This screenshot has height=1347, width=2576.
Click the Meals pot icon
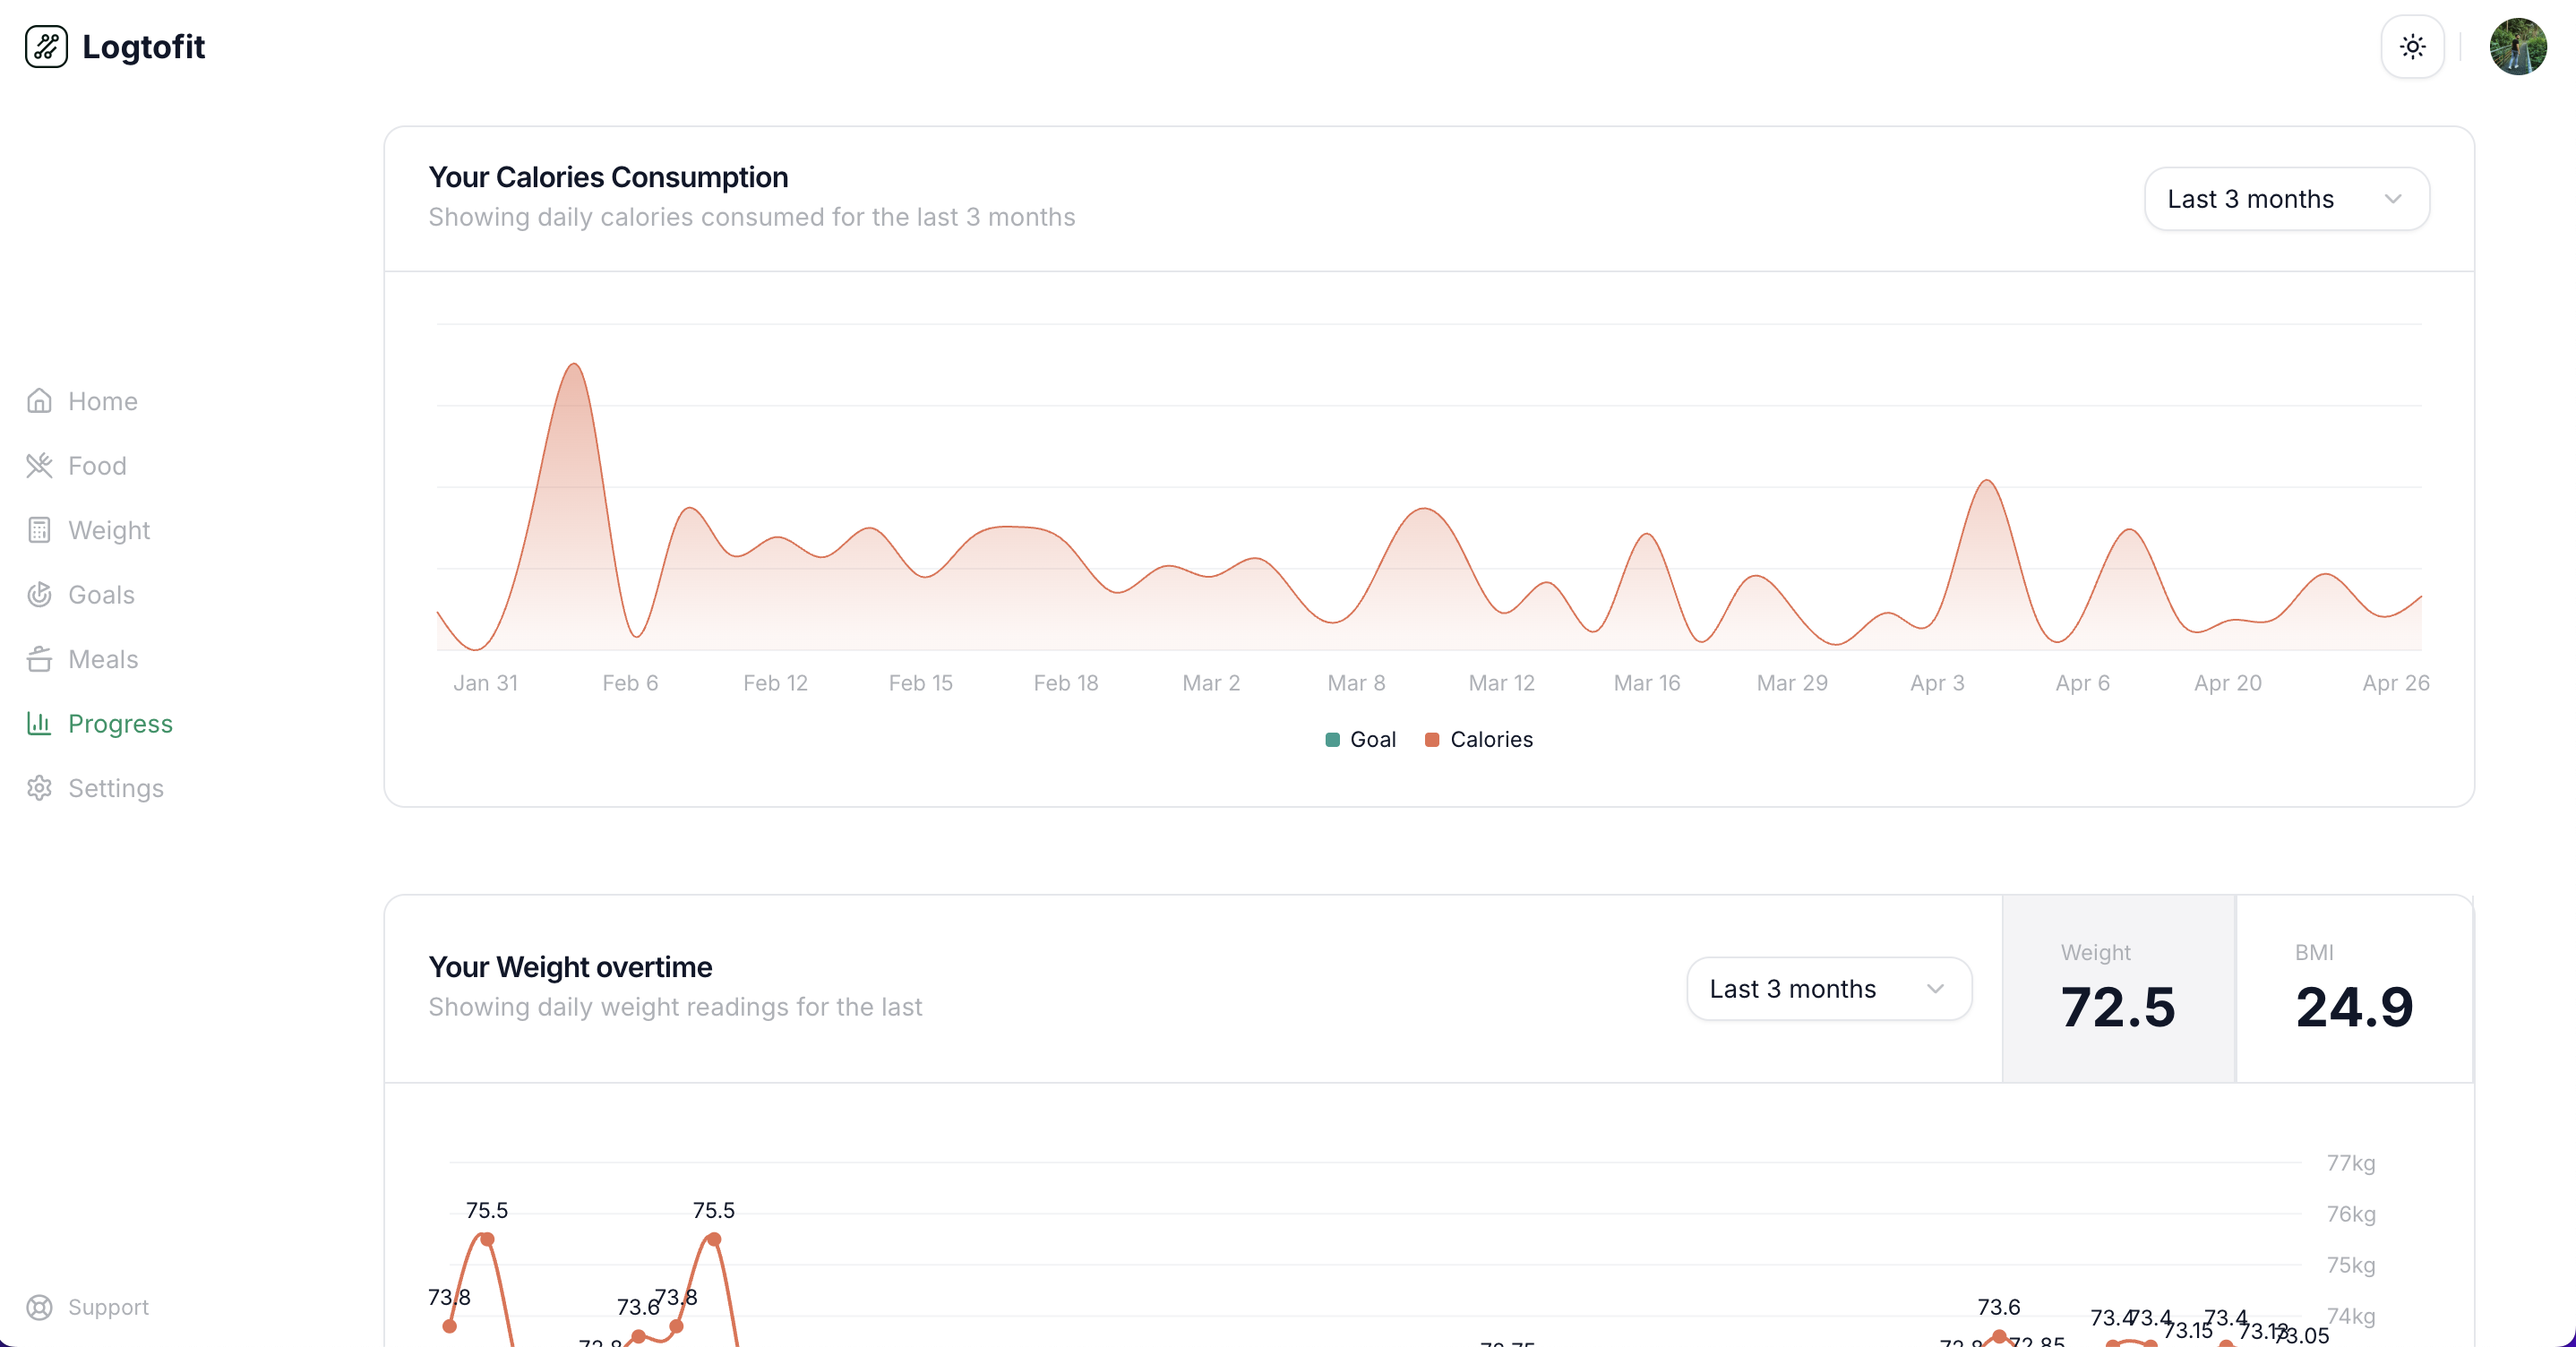(39, 659)
